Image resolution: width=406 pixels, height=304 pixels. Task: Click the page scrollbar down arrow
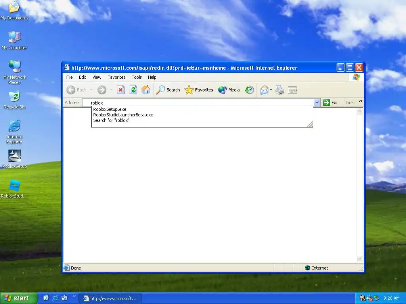[x=360, y=259]
